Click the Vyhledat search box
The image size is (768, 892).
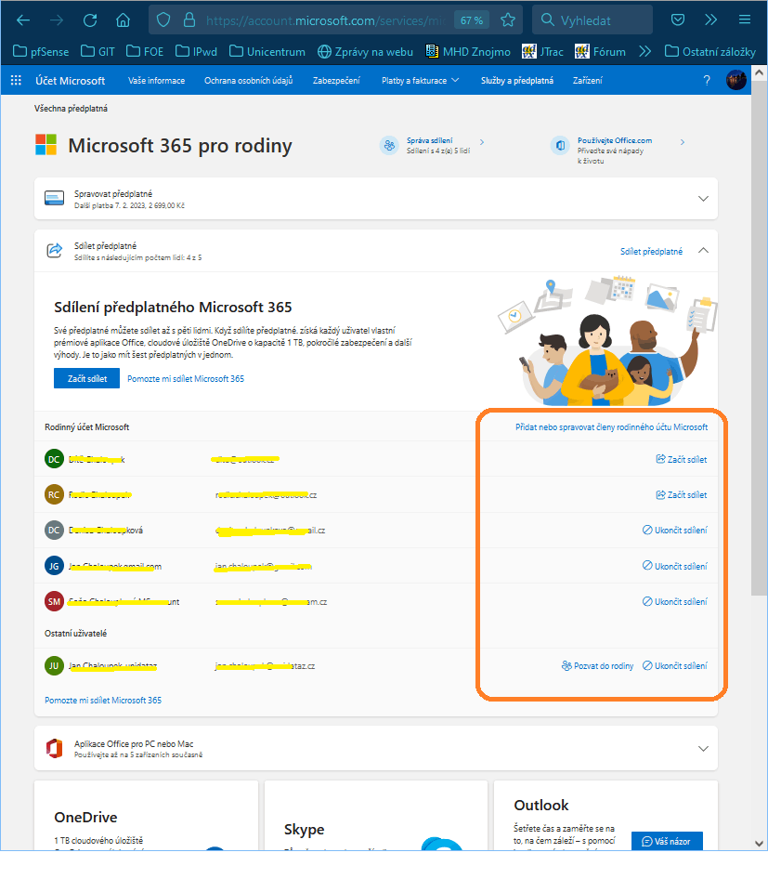tap(592, 20)
